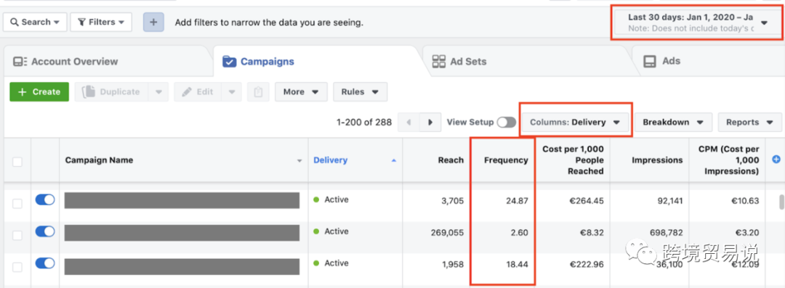Open the More dropdown menu

click(x=301, y=92)
